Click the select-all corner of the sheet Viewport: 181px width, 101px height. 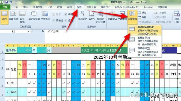click(x=3, y=45)
